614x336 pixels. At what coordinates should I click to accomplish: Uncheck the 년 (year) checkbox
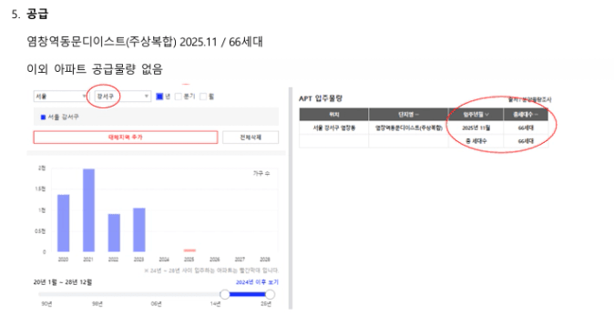click(x=159, y=97)
